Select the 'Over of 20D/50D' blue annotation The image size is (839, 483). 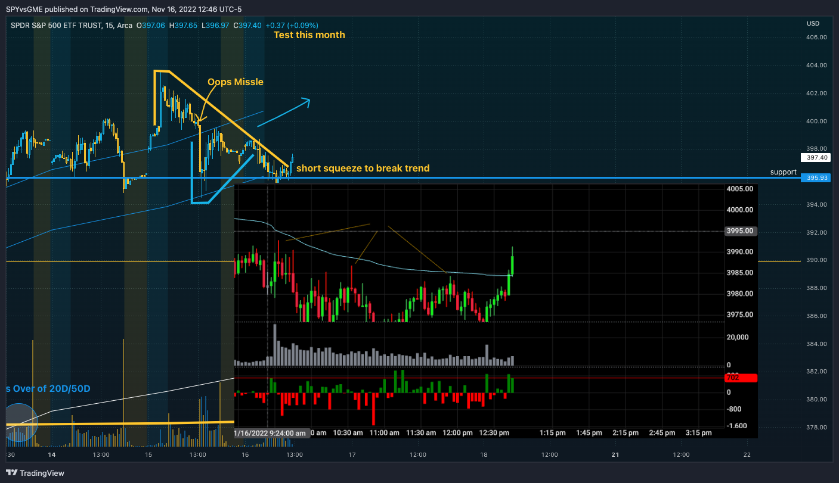48,388
